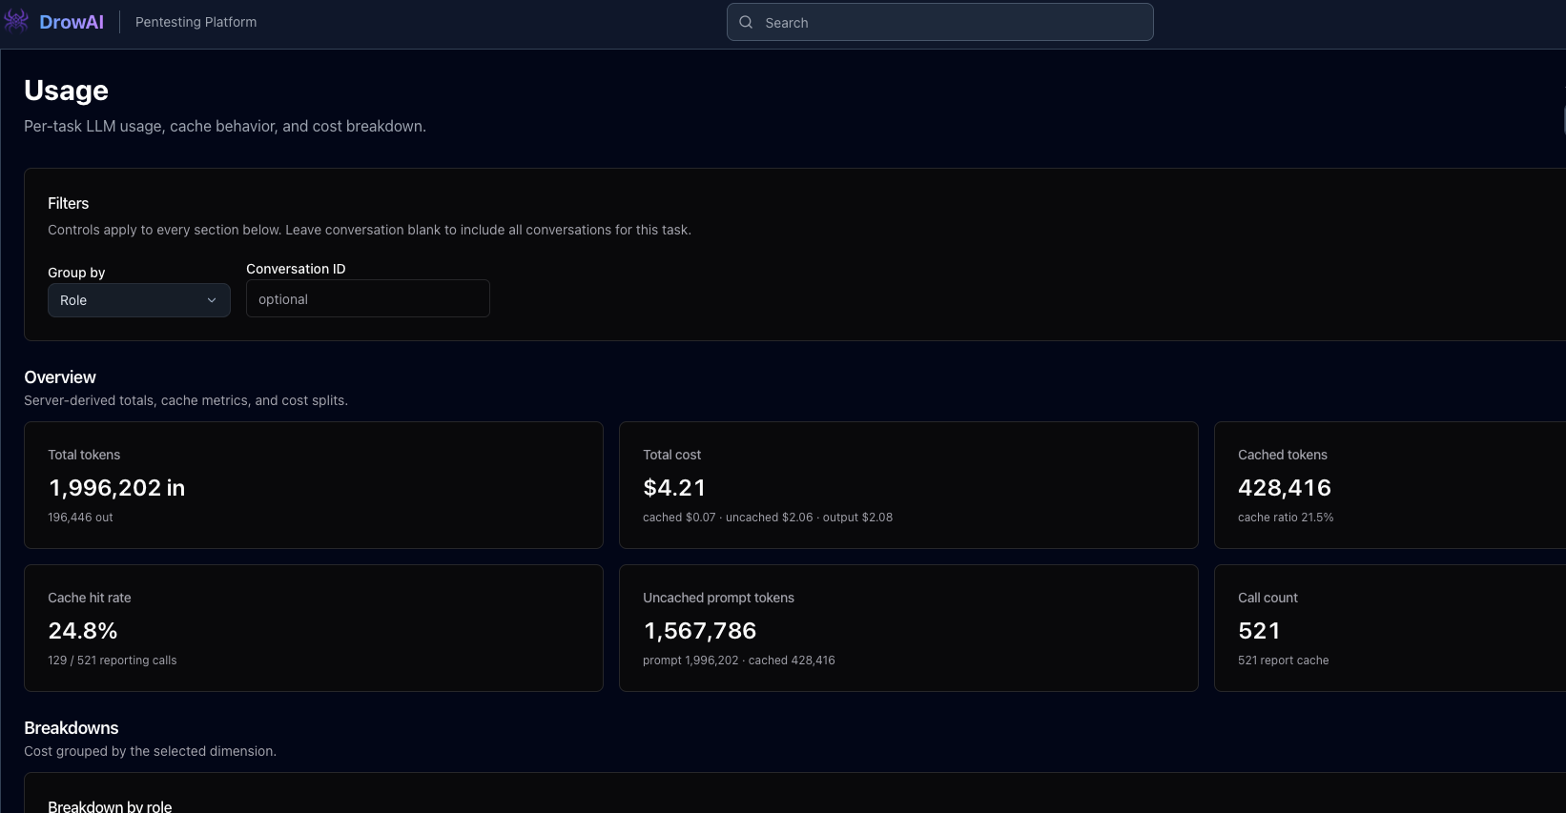Click into the top Search box
Image resolution: width=1566 pixels, height=813 pixels.
point(940,22)
